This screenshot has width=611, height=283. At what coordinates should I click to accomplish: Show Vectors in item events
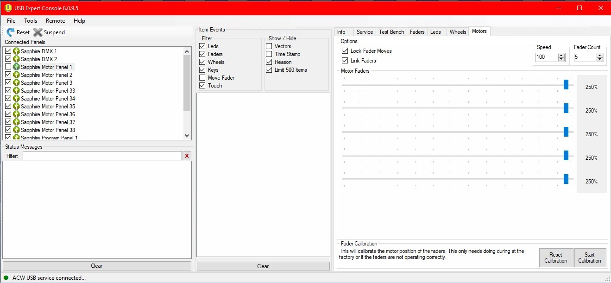click(x=269, y=46)
